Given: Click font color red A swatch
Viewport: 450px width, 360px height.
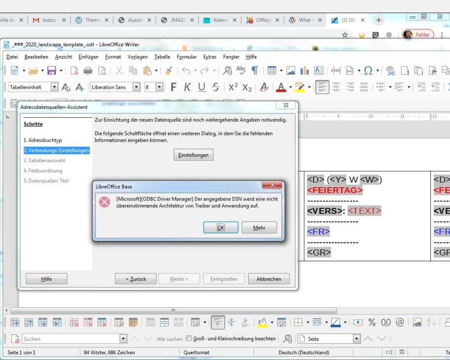Looking at the screenshot, I should pyautogui.click(x=281, y=87).
